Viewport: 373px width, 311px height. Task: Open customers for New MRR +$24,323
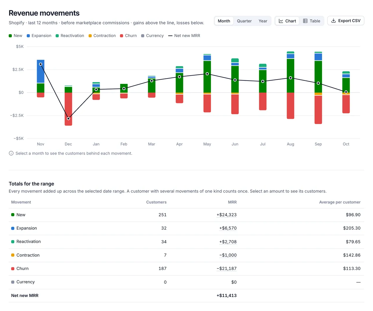pyautogui.click(x=226, y=215)
